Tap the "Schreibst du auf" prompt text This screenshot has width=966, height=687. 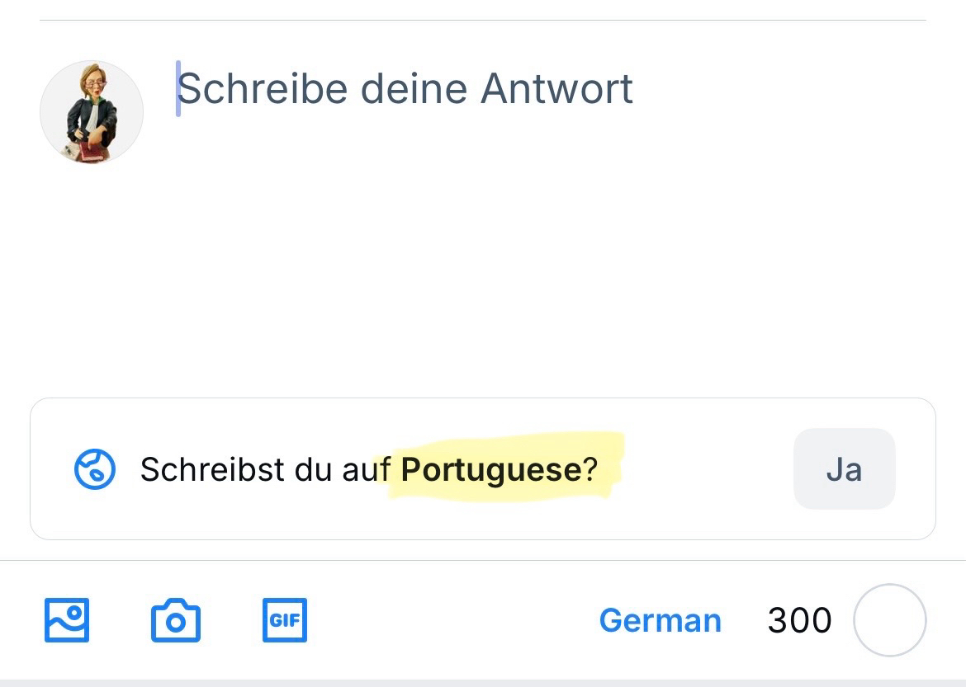[x=264, y=469]
